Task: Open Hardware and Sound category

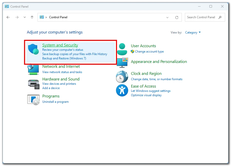Action: pyautogui.click(x=61, y=79)
